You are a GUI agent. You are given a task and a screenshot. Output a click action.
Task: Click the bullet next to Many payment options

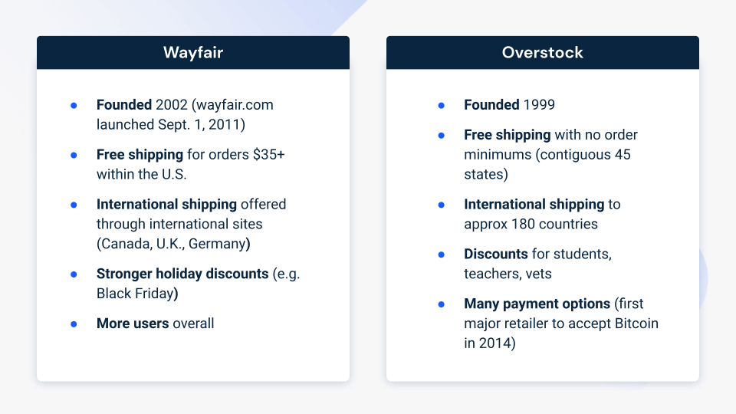point(442,304)
